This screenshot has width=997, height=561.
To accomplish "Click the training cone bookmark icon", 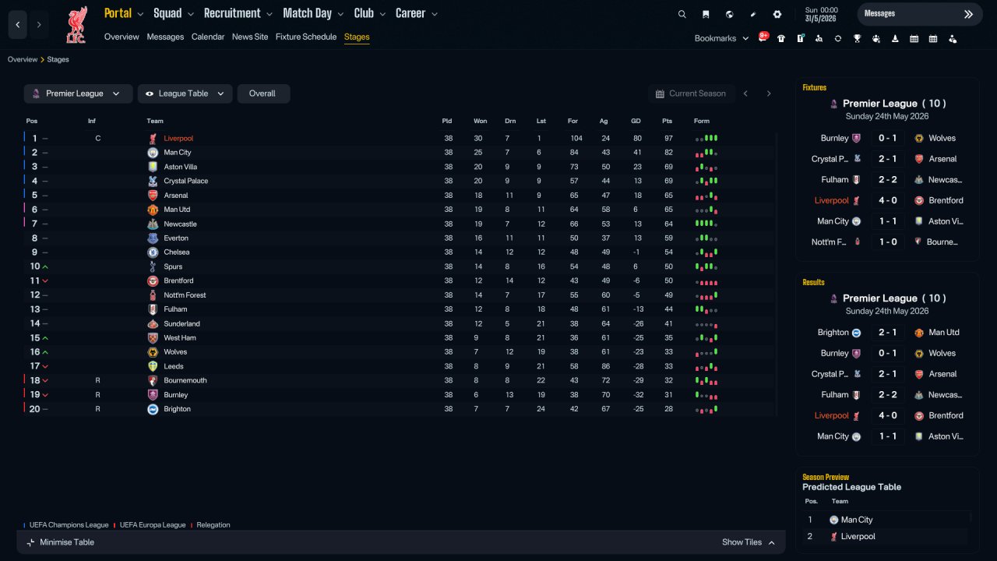I will (895, 38).
